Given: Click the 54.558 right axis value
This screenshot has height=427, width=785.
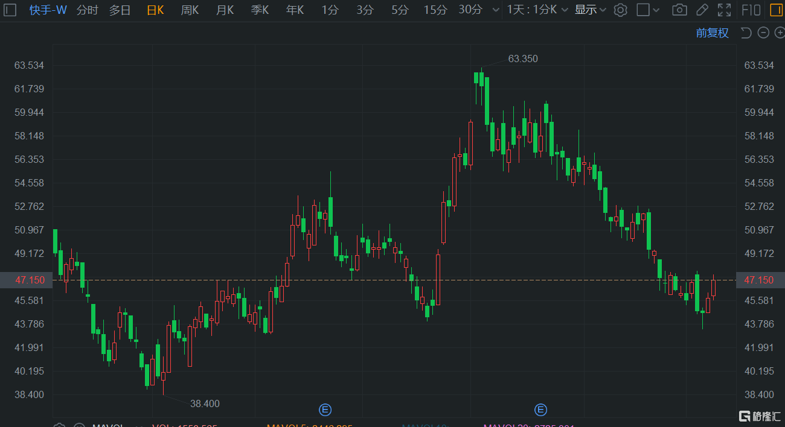Looking at the screenshot, I should (x=759, y=183).
